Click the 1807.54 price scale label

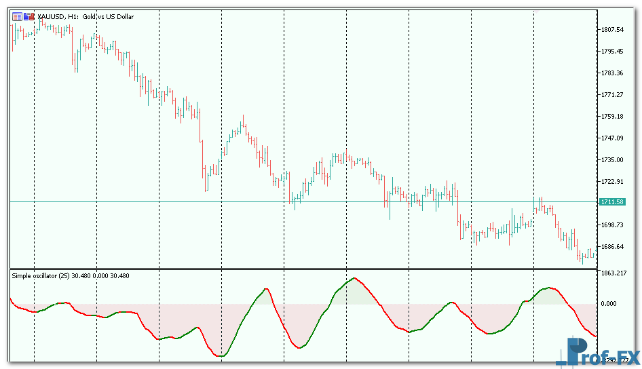pos(612,30)
